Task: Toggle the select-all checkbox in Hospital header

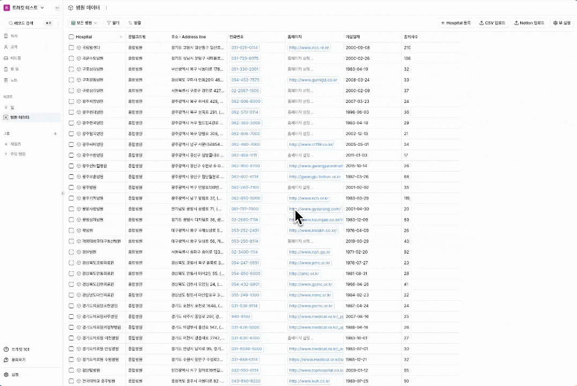Action: point(71,37)
